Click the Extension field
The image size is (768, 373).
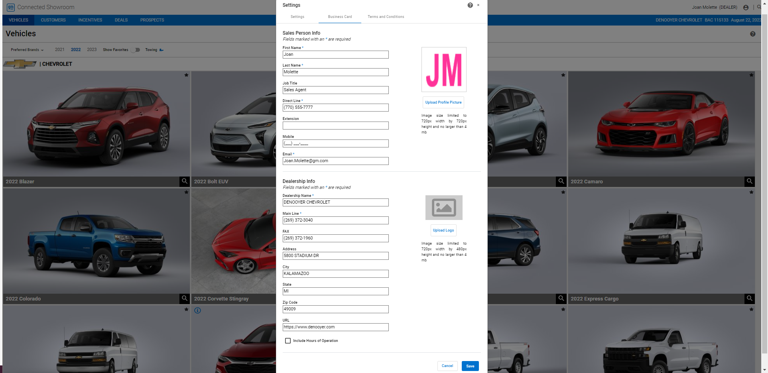coord(336,126)
